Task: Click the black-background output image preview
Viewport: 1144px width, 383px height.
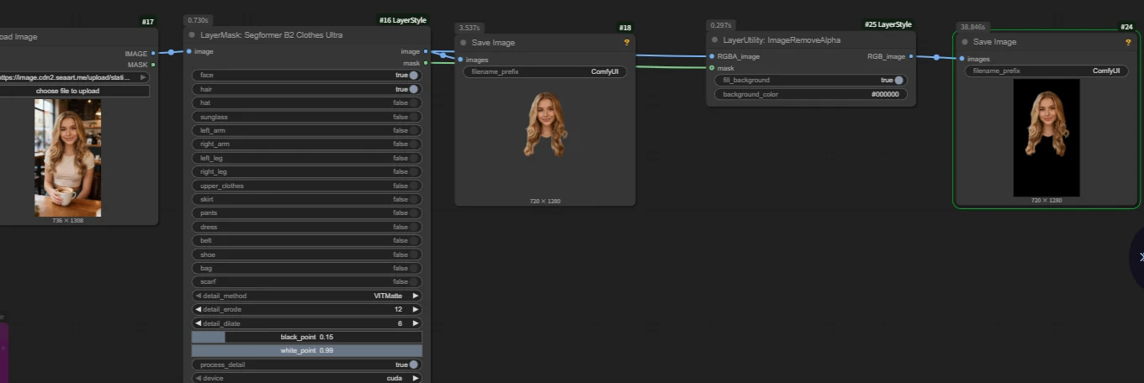Action: [x=1046, y=138]
